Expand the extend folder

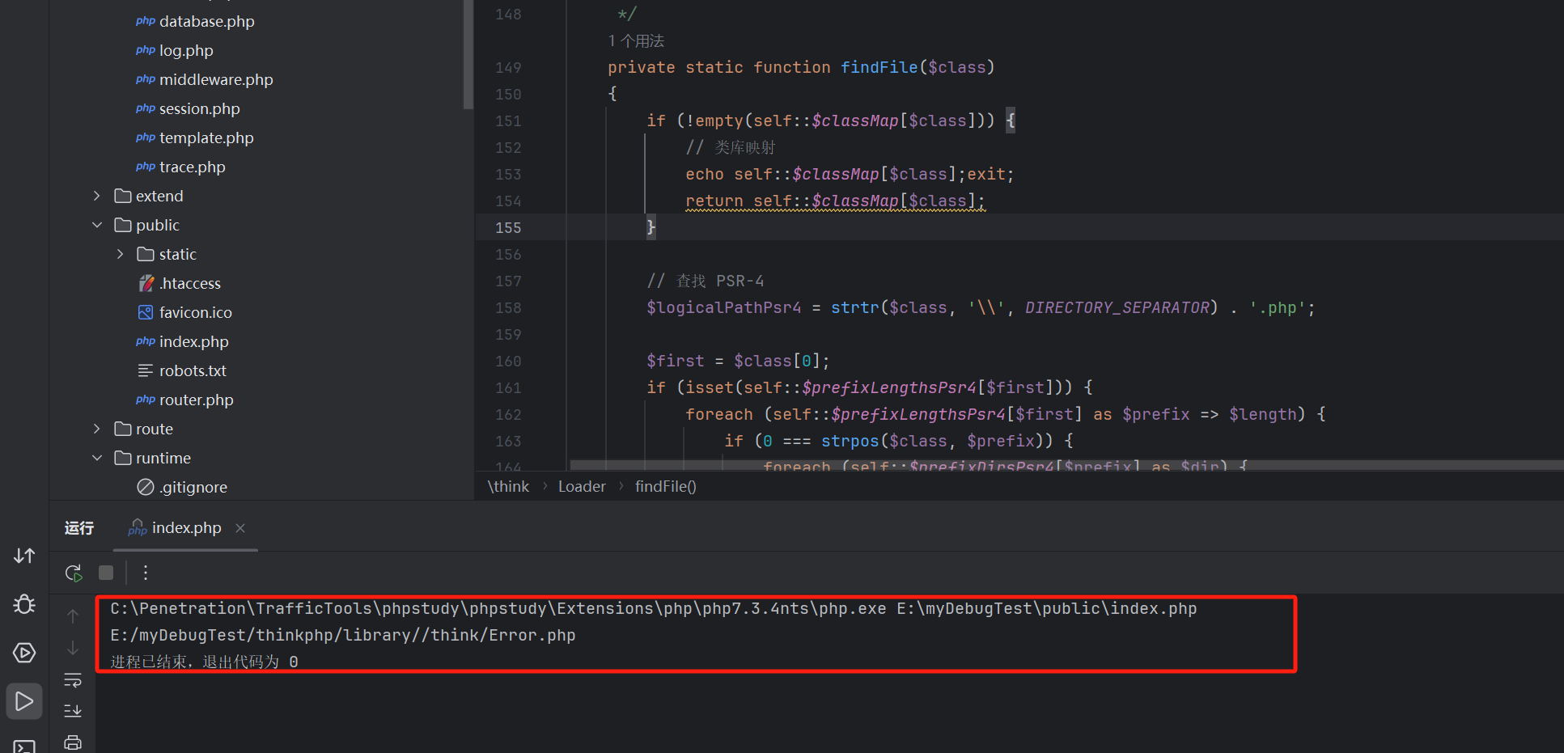pos(97,196)
